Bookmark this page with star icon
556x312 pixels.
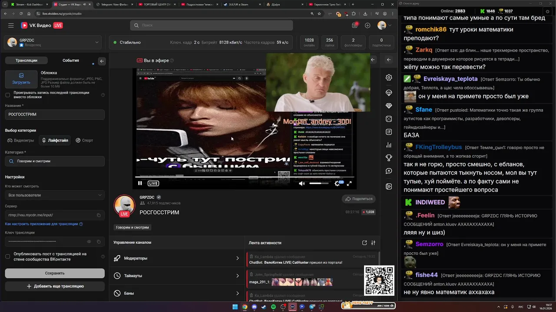tap(319, 13)
